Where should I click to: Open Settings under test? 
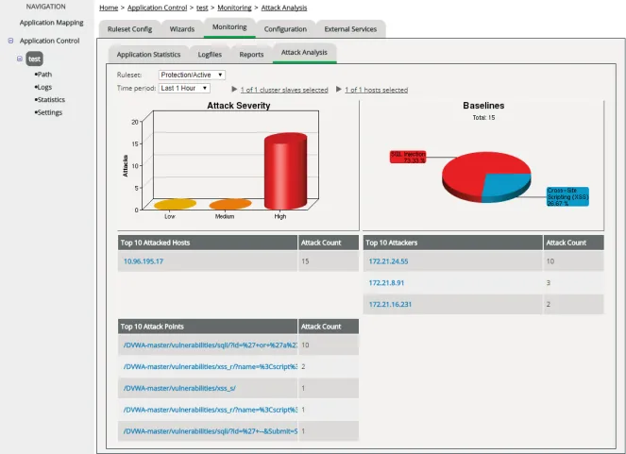pyautogui.click(x=49, y=112)
